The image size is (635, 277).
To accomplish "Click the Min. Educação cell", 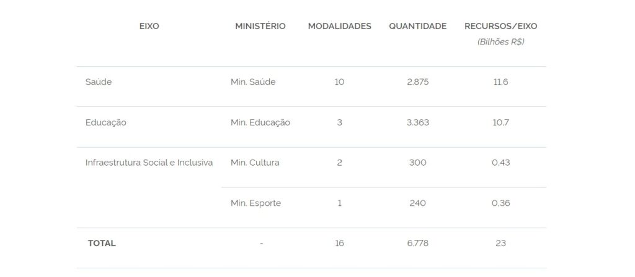I will pos(260,122).
